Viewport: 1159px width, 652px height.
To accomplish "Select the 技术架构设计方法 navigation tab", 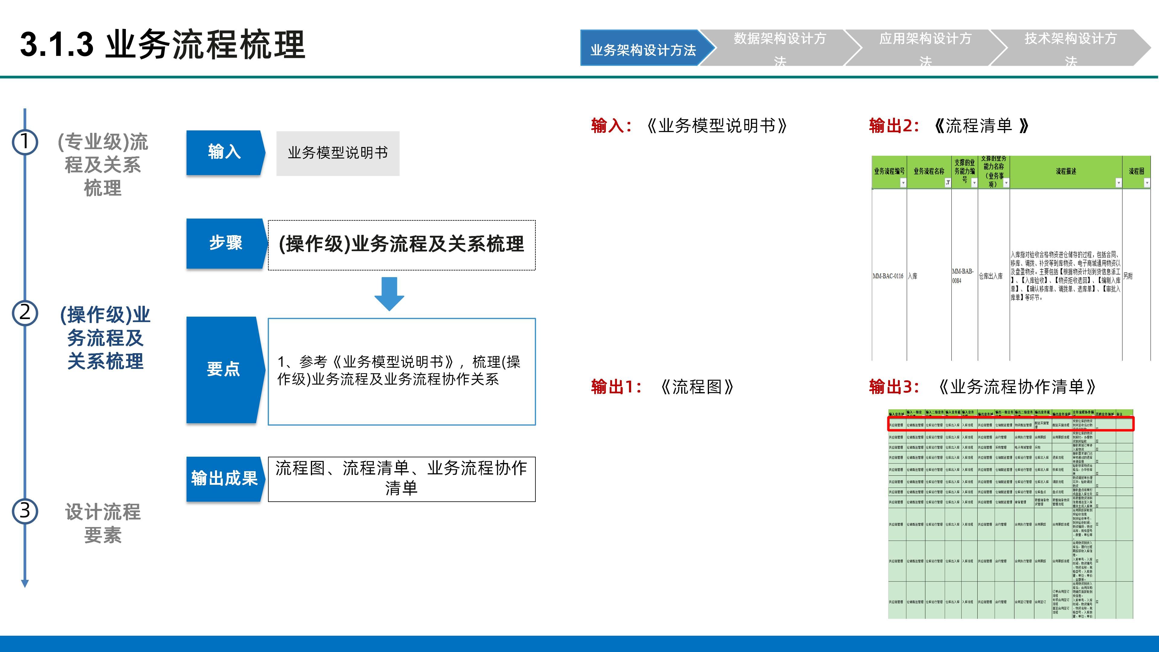I will [x=1071, y=48].
